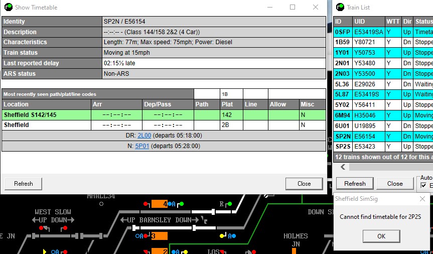The image size is (433, 254).
Task: Minimize the Show Timetable window
Action: pyautogui.click(x=270, y=7)
